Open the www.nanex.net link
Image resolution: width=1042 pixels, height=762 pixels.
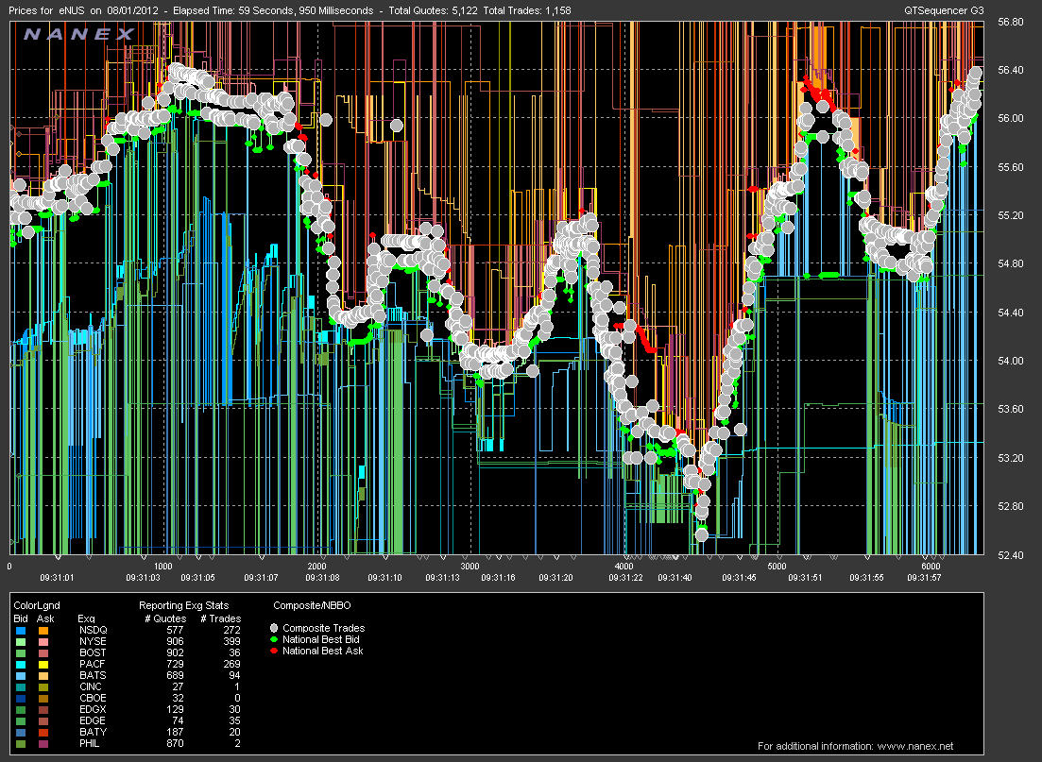(915, 746)
